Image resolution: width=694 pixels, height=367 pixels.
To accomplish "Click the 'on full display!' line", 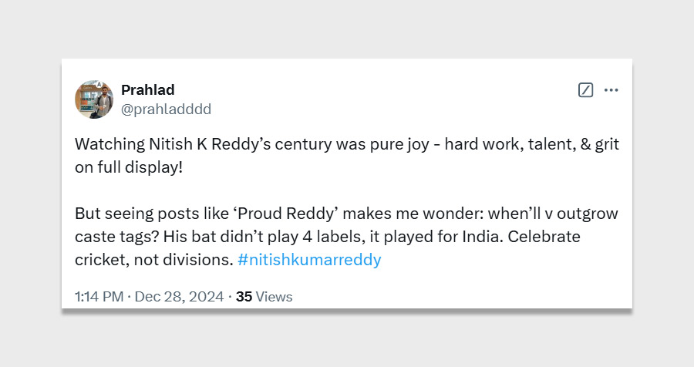I will click(x=129, y=167).
